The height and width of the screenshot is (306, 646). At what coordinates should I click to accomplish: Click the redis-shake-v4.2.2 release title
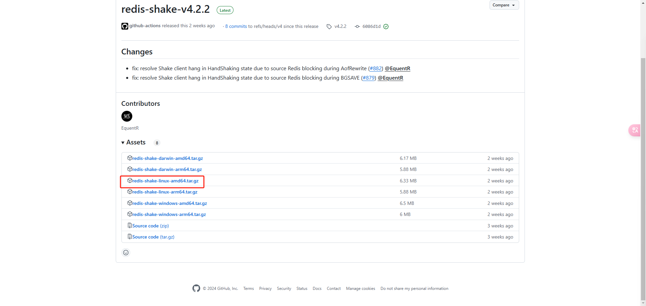[166, 9]
